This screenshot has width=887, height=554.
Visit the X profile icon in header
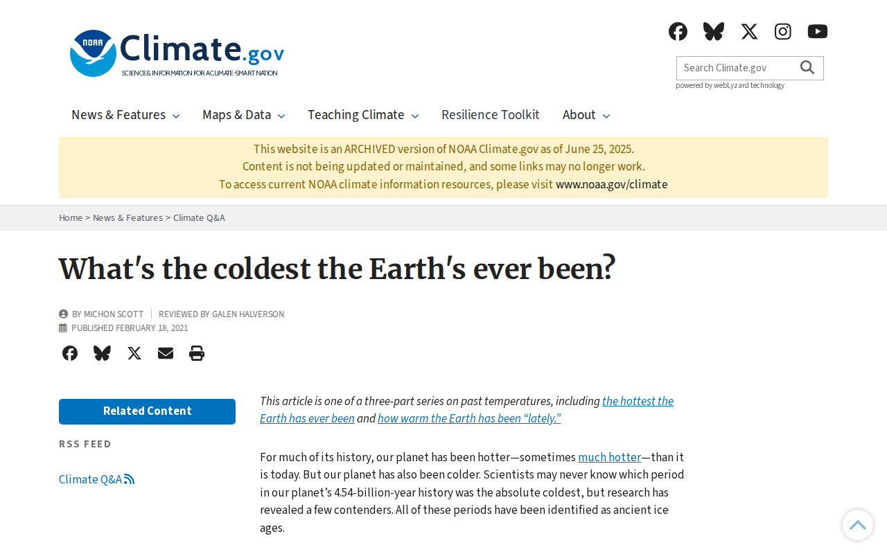click(x=749, y=31)
